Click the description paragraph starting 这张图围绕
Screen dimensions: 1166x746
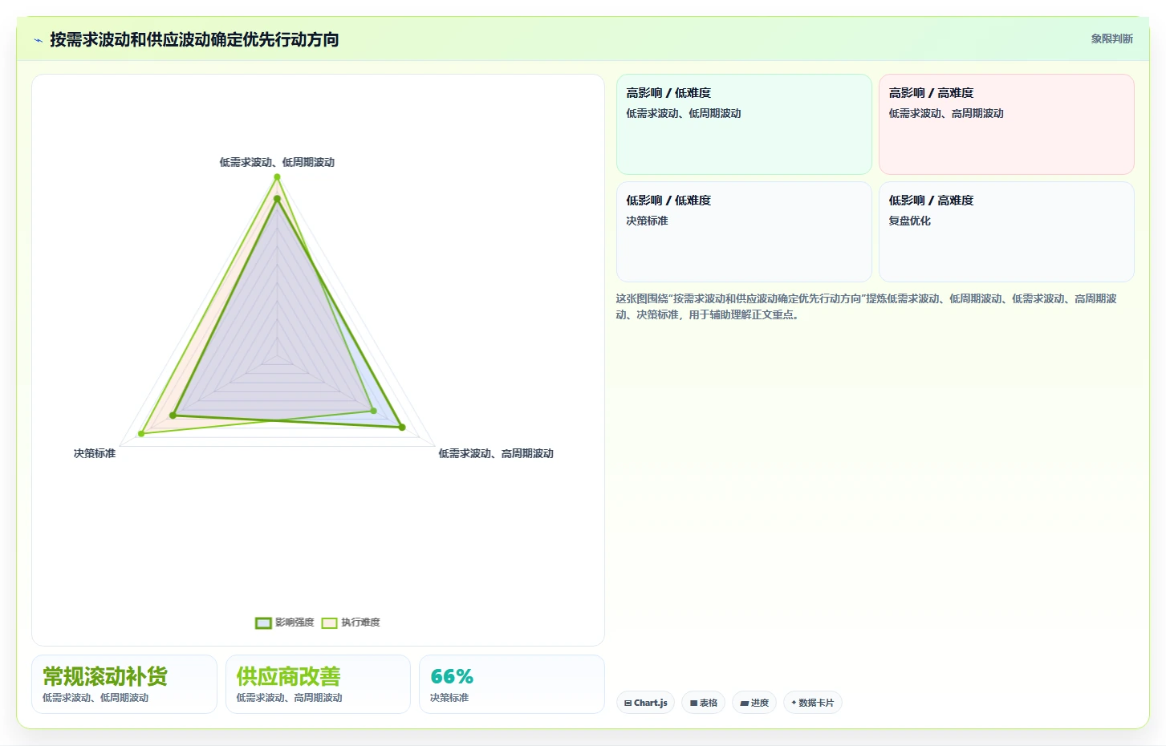click(867, 306)
